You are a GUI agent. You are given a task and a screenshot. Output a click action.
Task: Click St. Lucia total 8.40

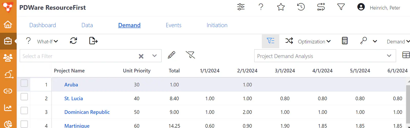click(174, 98)
